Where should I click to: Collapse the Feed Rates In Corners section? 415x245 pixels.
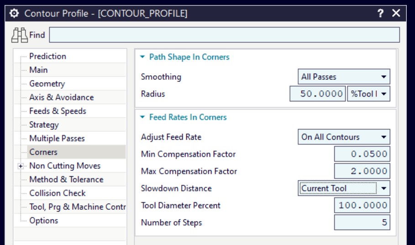(142, 117)
